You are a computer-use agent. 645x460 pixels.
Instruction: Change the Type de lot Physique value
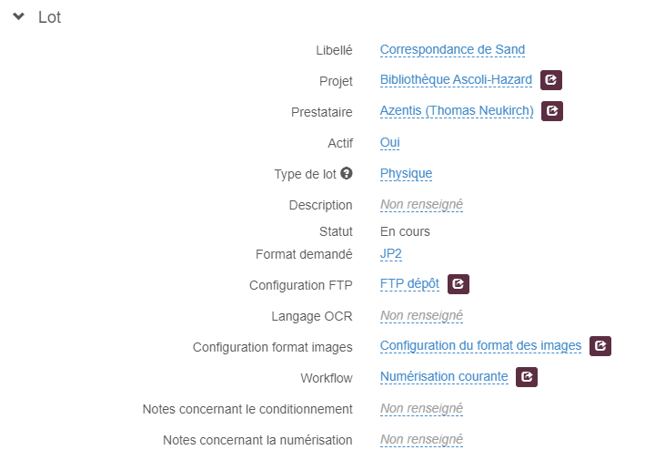406,174
